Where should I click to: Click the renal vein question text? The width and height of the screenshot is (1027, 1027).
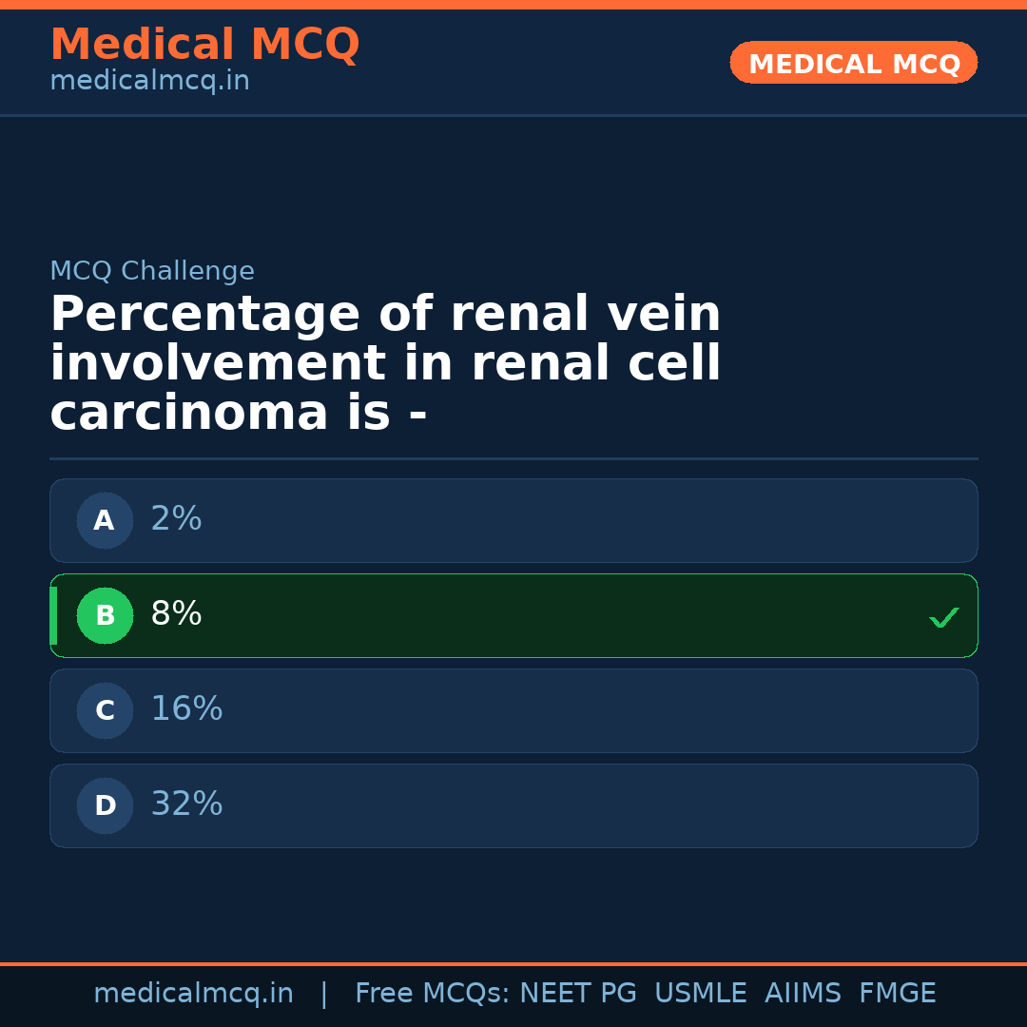coord(385,364)
